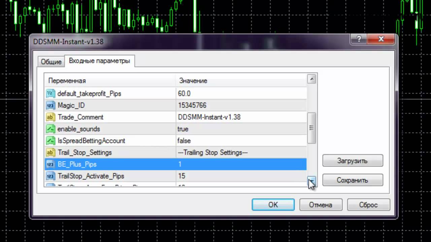Viewport: 431px width, 242px height.
Task: Click the value 15 of TrailStop_Activate_Pips
Action: (x=181, y=176)
